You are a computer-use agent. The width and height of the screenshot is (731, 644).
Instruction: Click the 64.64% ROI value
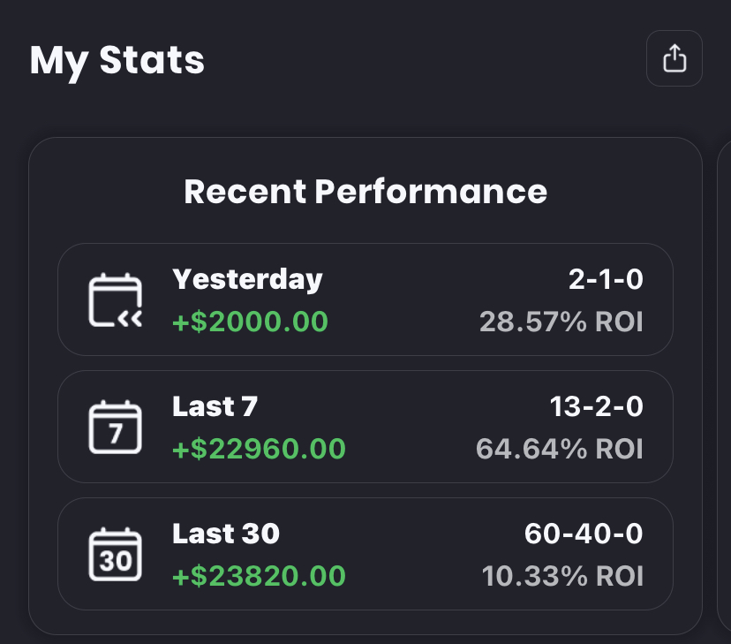click(x=560, y=449)
